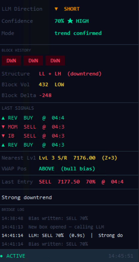139x262 pixels.
Task: Click the last entry price 7177.50
Action: pos(68,182)
